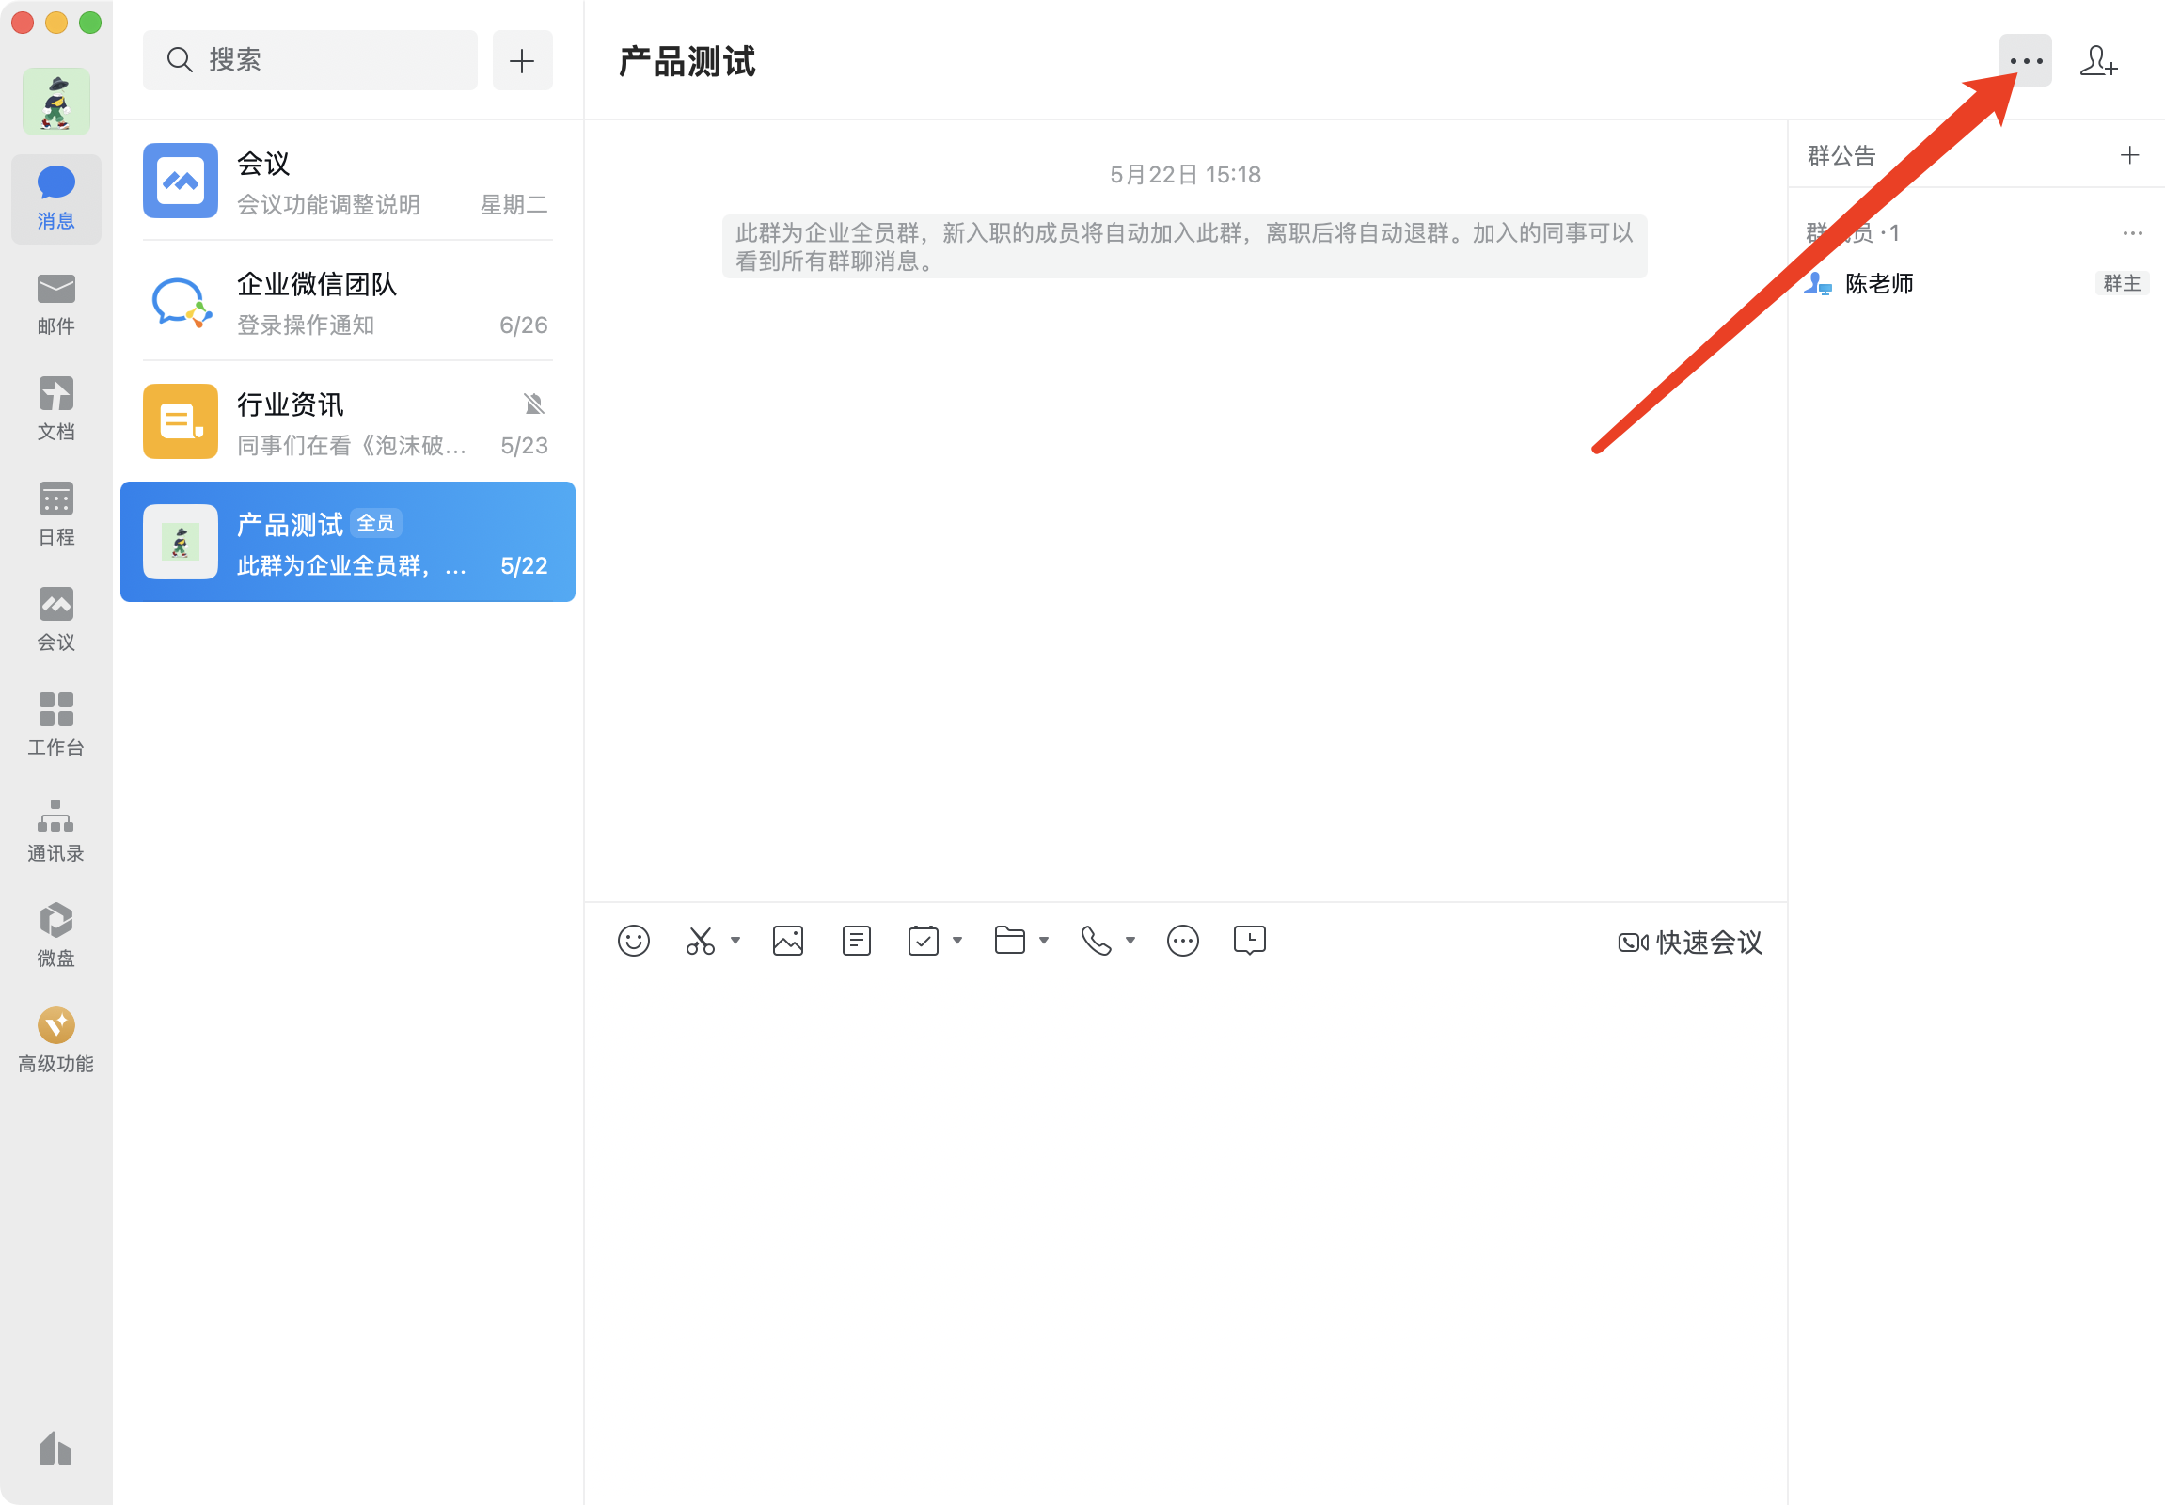Click the document note icon in toolbar

point(856,942)
